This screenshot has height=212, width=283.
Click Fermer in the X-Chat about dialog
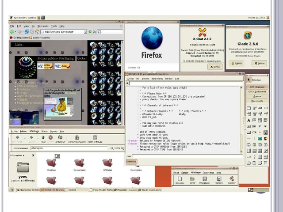click(x=215, y=67)
